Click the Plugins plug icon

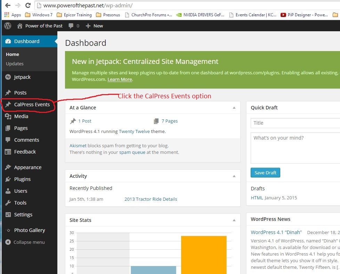coord(8,179)
